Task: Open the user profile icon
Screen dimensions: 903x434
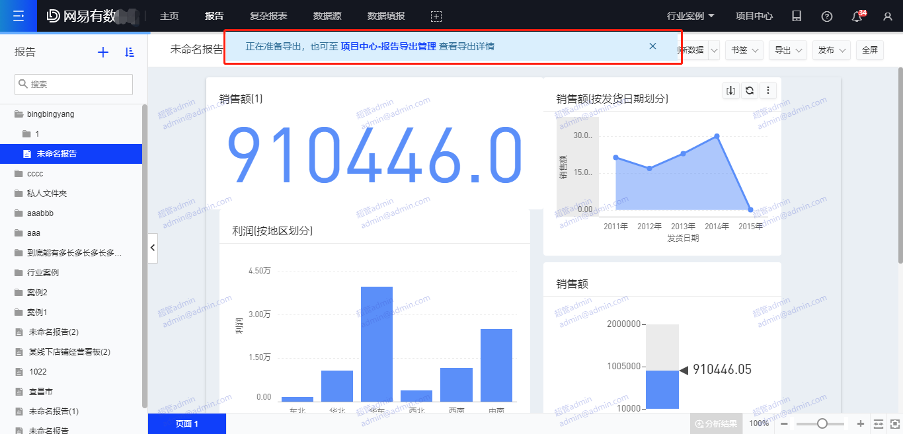Action: point(888,17)
